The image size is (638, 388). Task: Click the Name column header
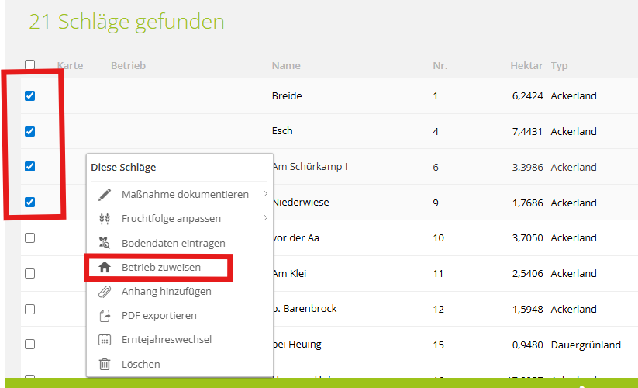tap(286, 66)
